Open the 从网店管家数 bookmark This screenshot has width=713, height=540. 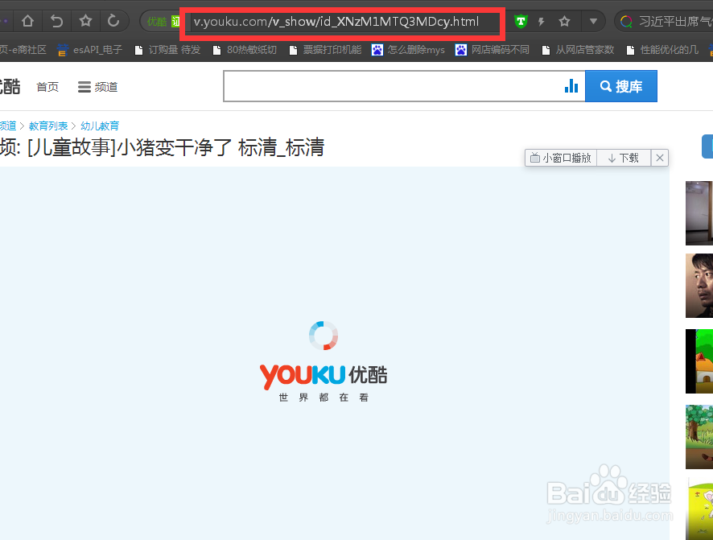[578, 50]
